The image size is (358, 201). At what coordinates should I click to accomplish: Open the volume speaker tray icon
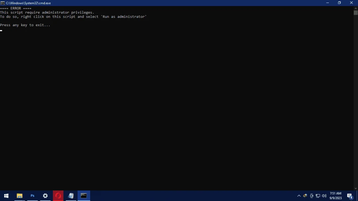pyautogui.click(x=324, y=196)
